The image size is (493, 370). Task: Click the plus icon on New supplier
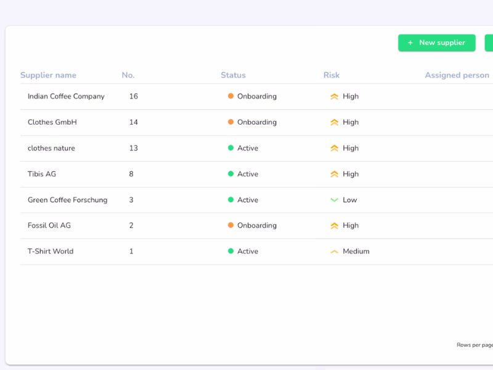pos(410,43)
